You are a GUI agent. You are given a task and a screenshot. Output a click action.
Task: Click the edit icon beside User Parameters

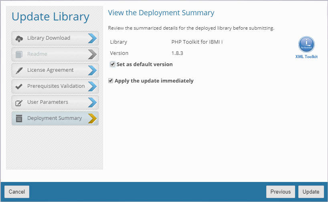coord(19,103)
